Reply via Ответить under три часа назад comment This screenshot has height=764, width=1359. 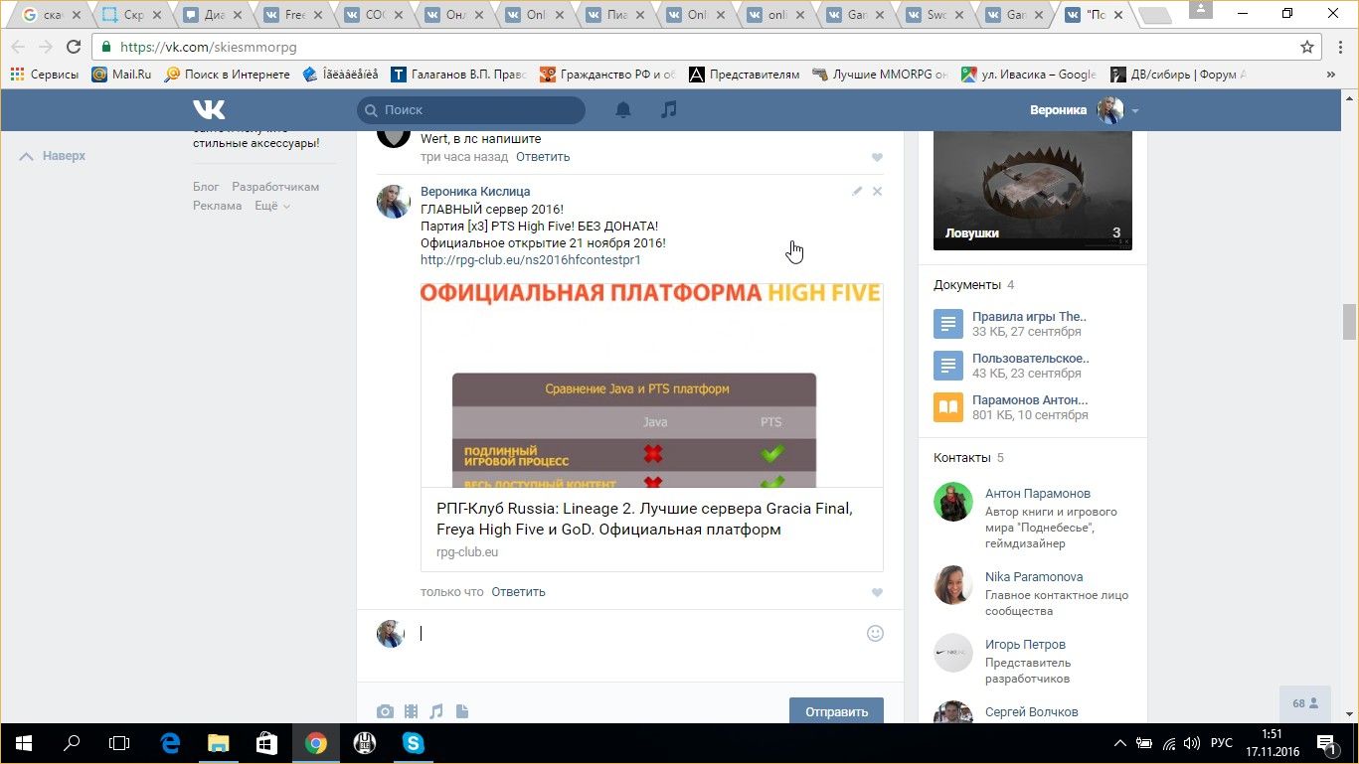tap(543, 157)
